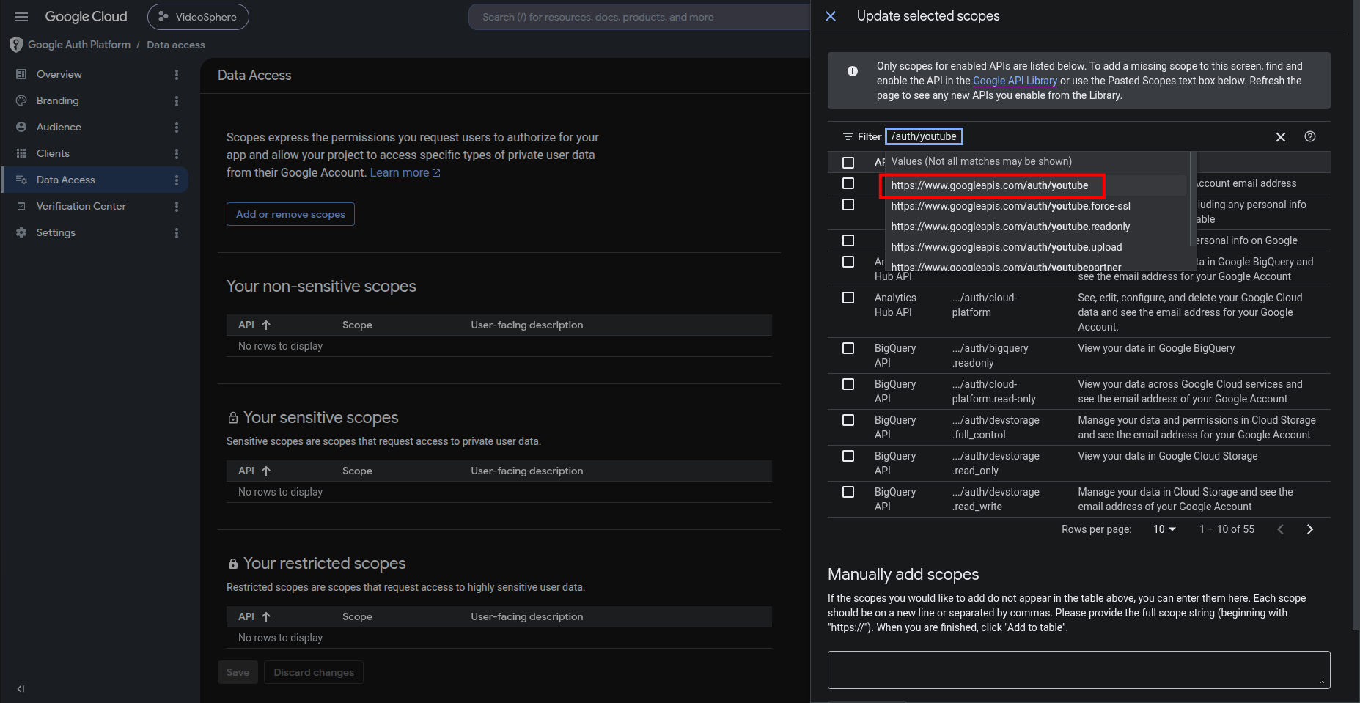Go to next page of scopes
Image resolution: width=1360 pixels, height=703 pixels.
(1310, 529)
